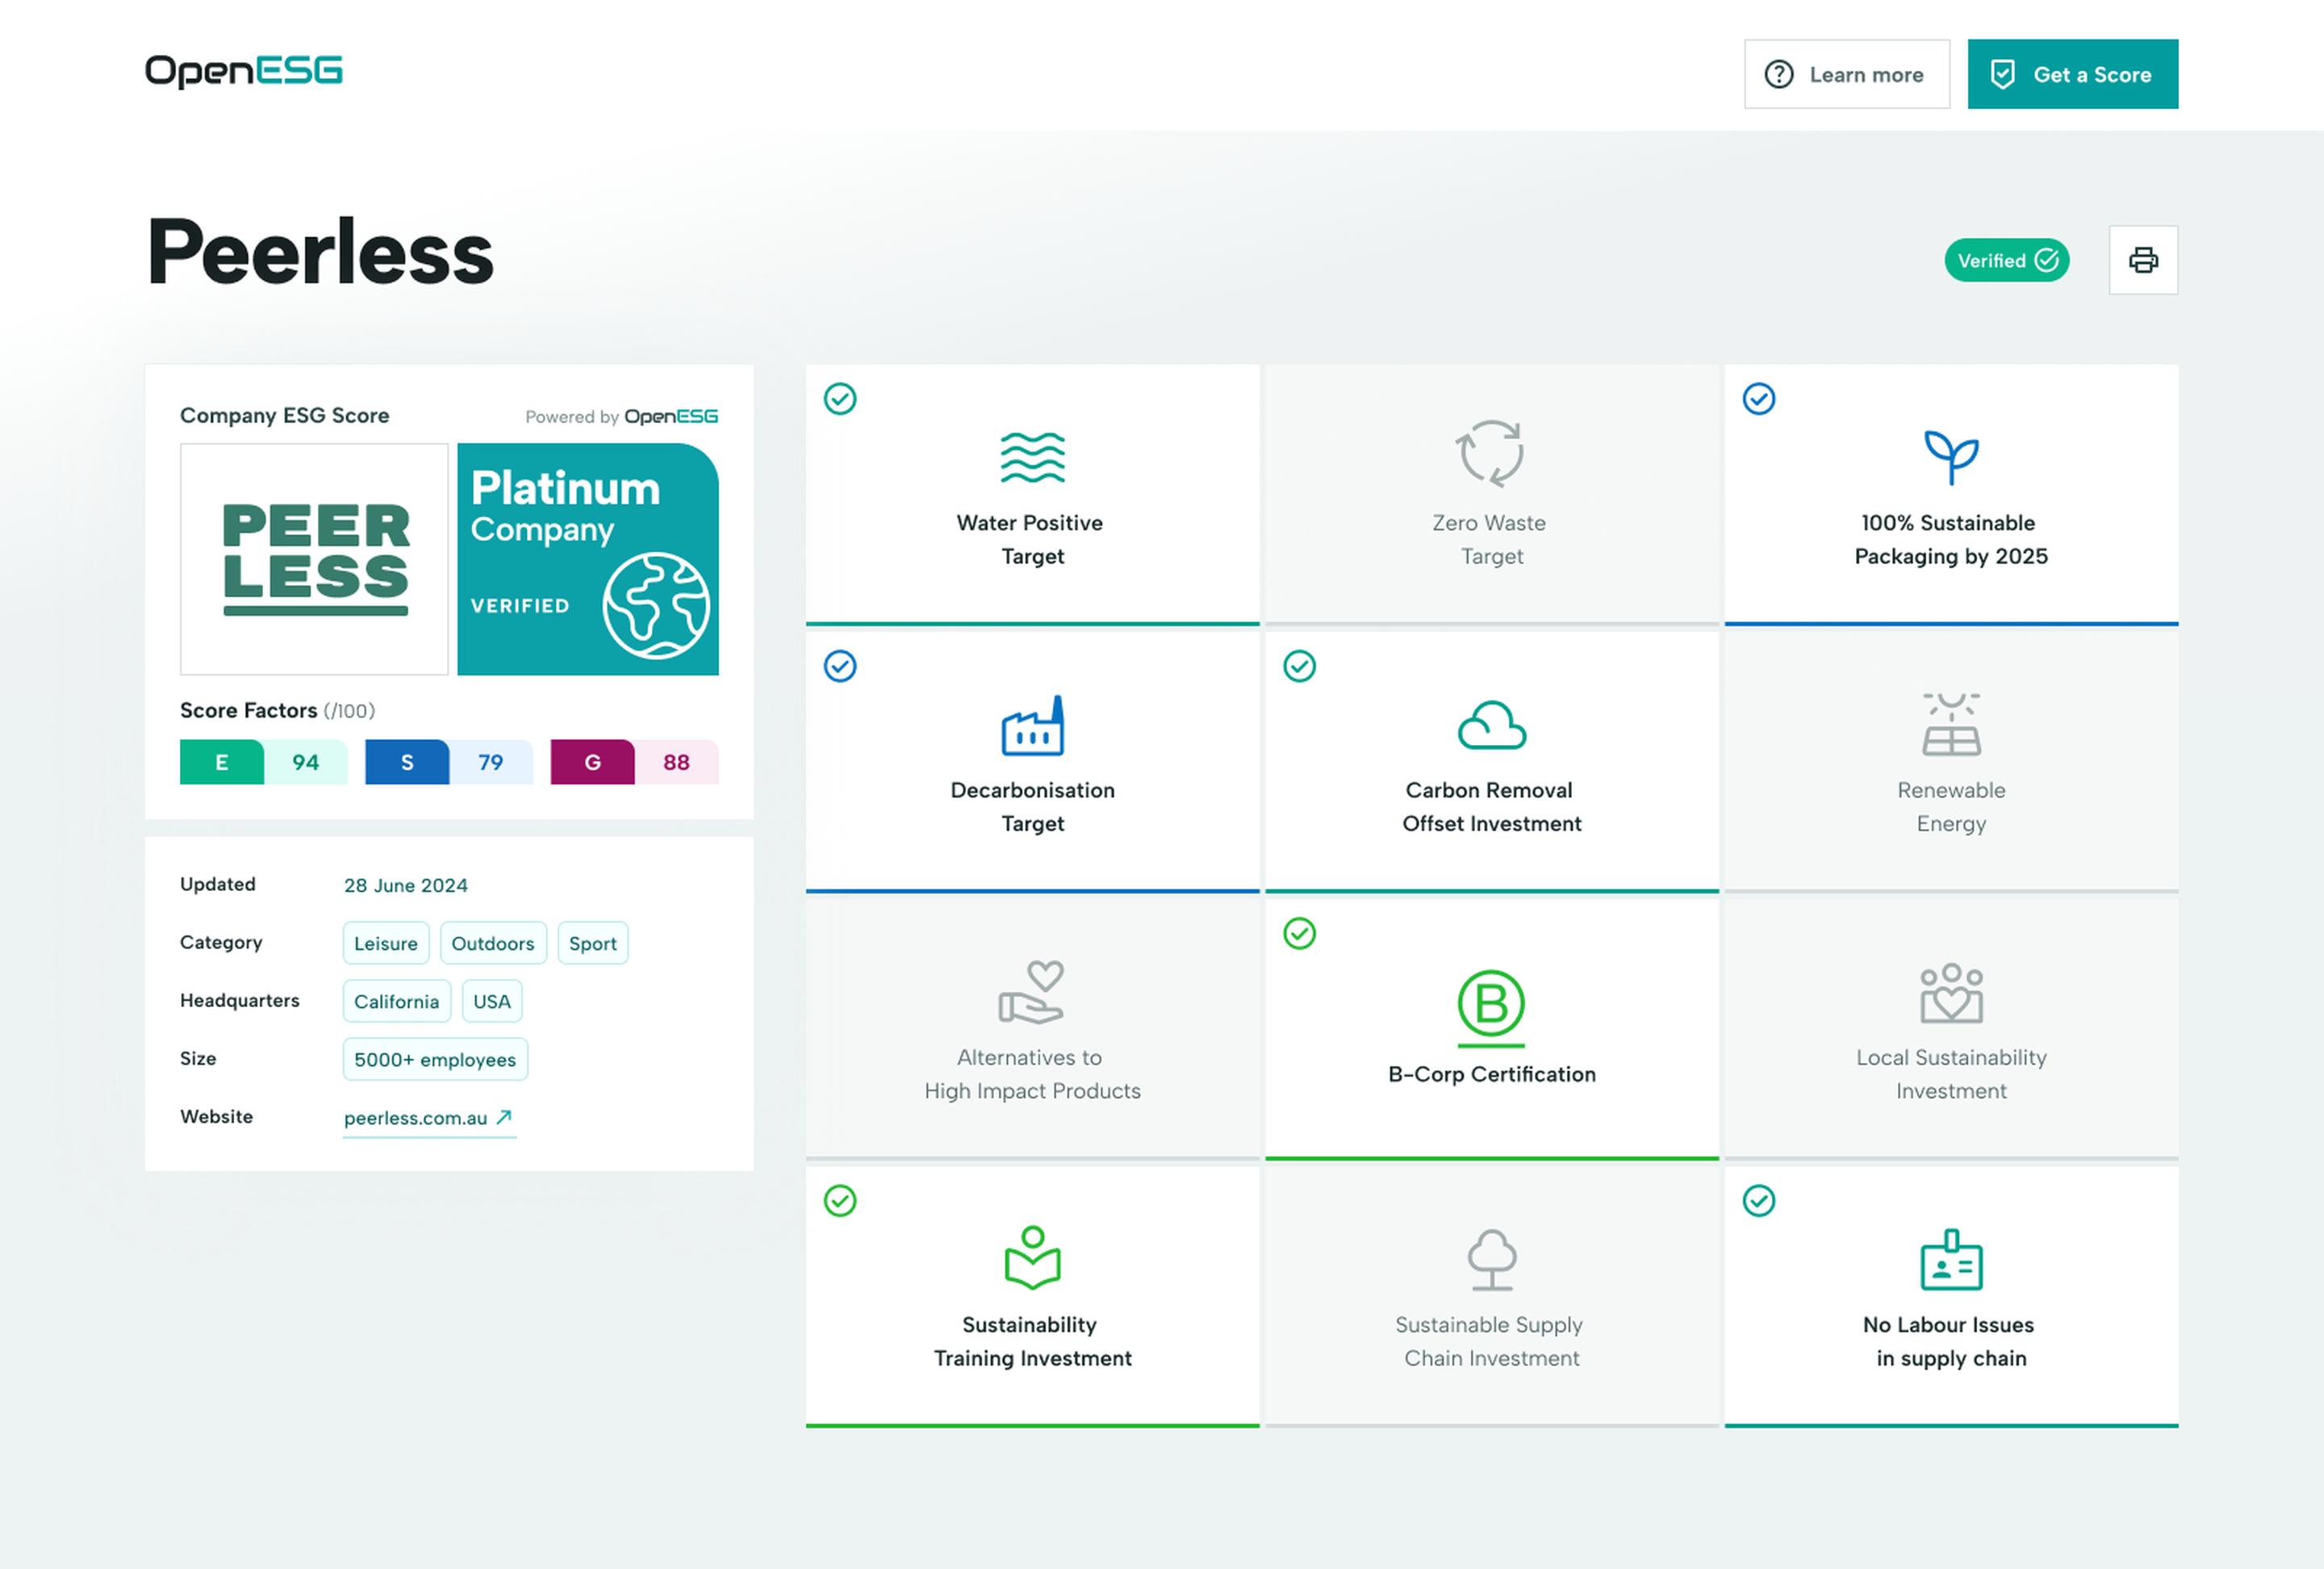Select the Outdoors category tag
The image size is (2324, 1569).
[x=493, y=942]
